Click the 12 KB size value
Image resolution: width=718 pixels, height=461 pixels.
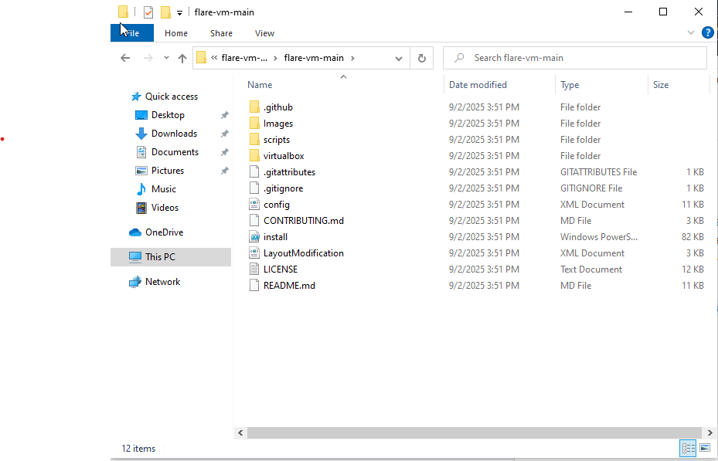[x=692, y=269]
